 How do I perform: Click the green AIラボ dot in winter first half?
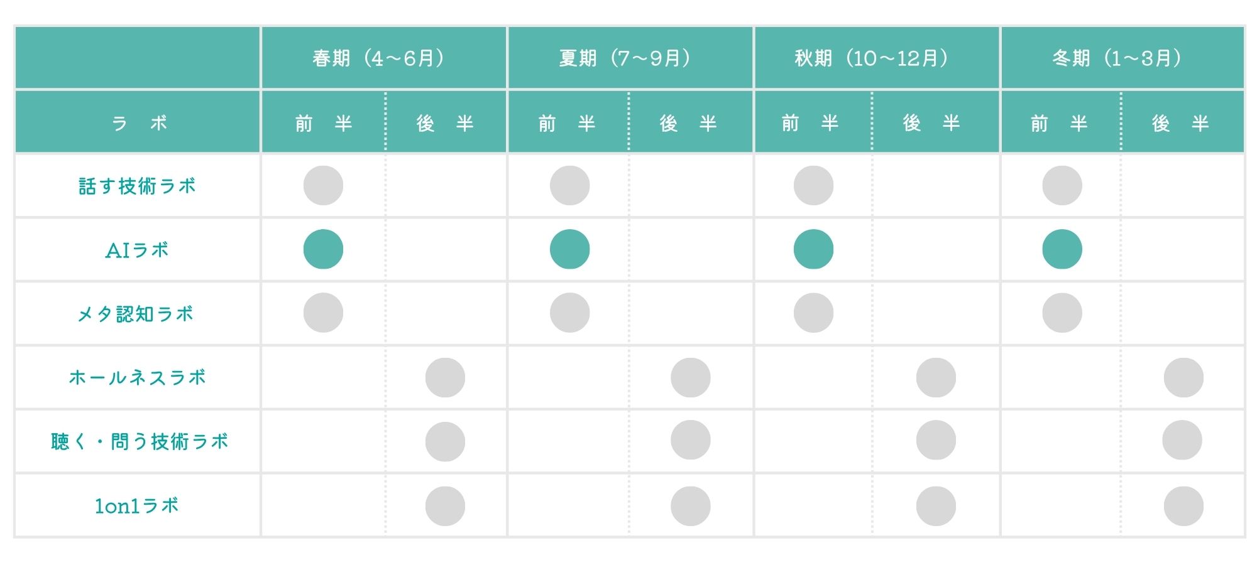point(1062,249)
